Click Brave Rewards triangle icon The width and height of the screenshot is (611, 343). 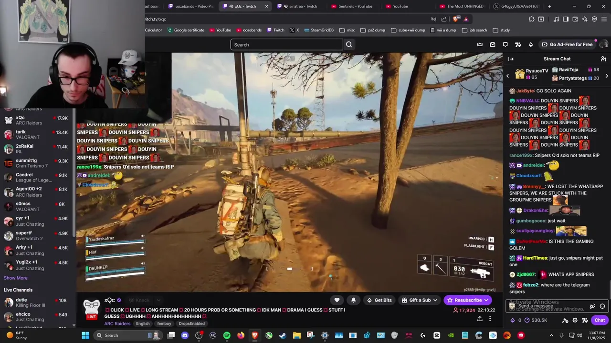click(x=466, y=19)
